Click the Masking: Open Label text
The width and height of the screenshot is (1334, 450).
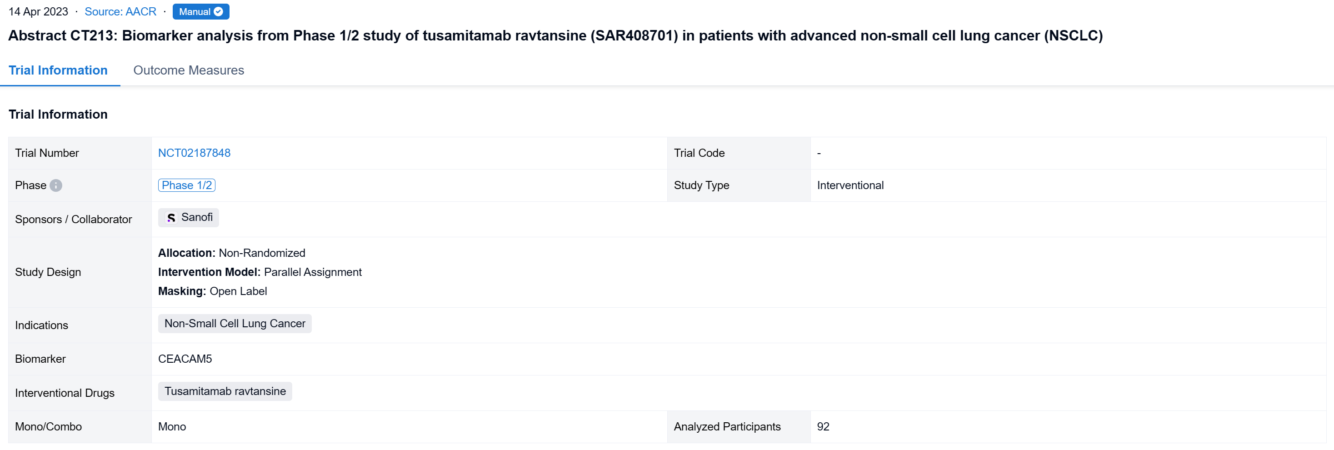coord(212,291)
